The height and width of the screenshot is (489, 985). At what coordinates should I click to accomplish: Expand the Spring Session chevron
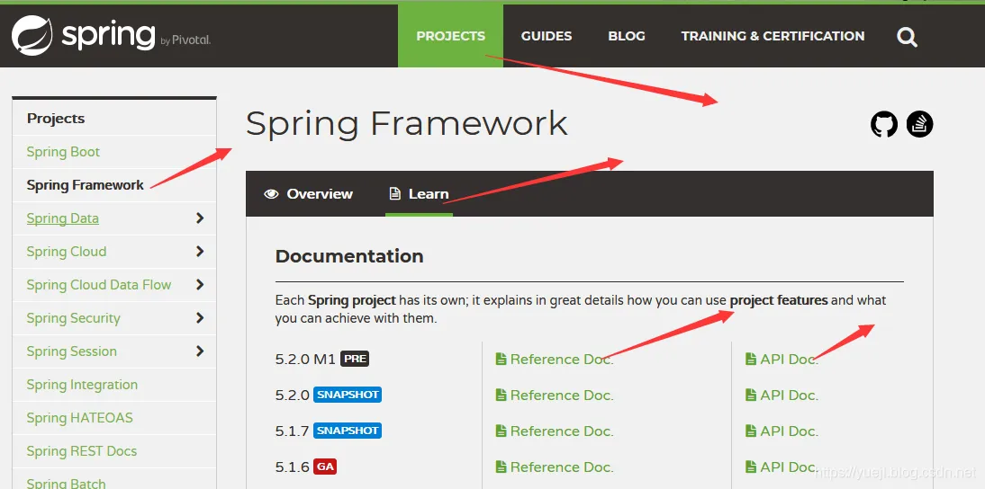pyautogui.click(x=200, y=351)
